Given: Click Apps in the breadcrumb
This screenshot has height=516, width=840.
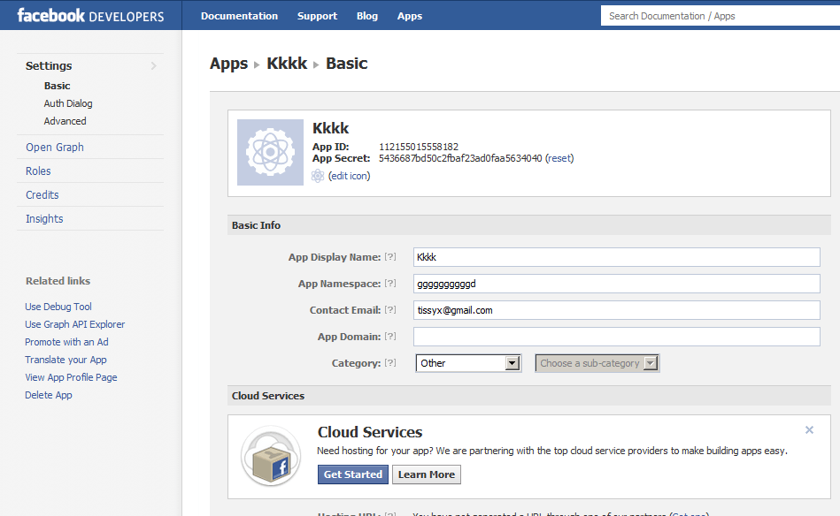Looking at the screenshot, I should pos(228,64).
